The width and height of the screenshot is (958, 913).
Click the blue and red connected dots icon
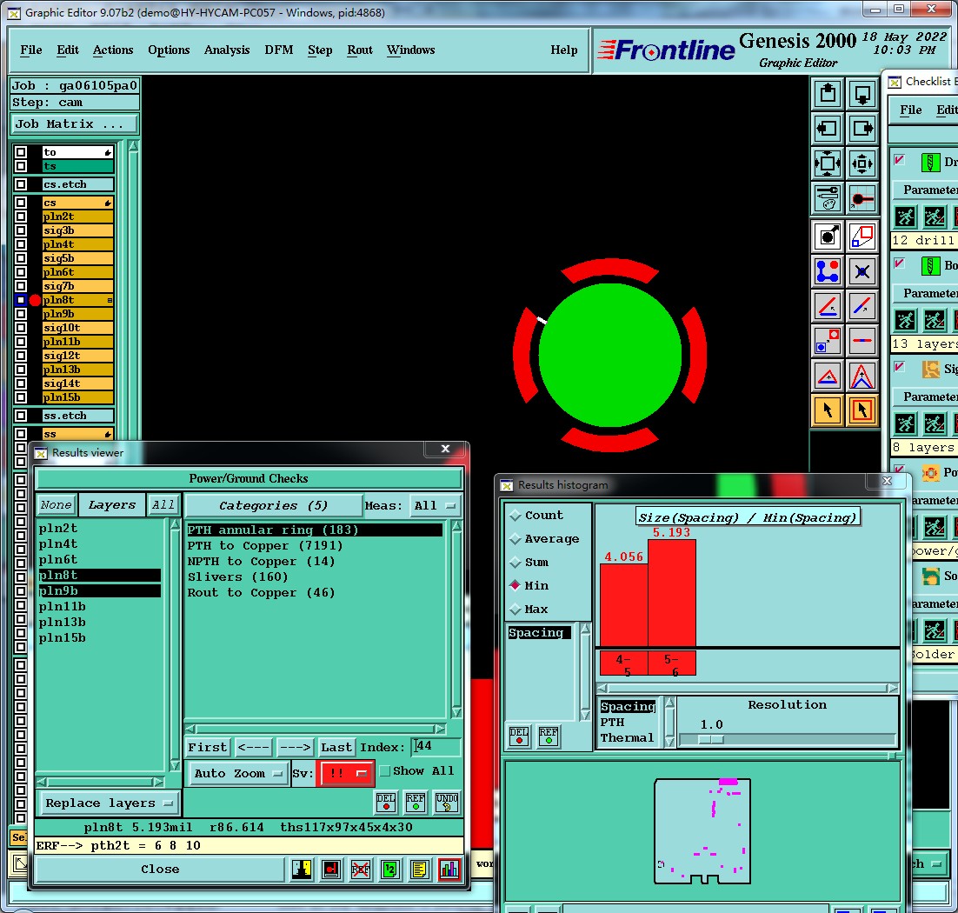click(828, 271)
